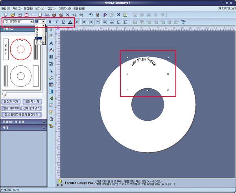236x193 pixels.
Task: Select the table grid tool
Action: 51,84
